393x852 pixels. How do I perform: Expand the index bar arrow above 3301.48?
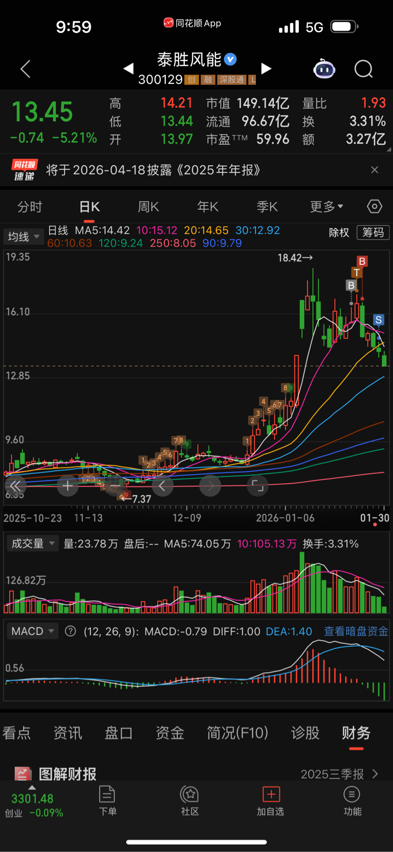(32, 788)
